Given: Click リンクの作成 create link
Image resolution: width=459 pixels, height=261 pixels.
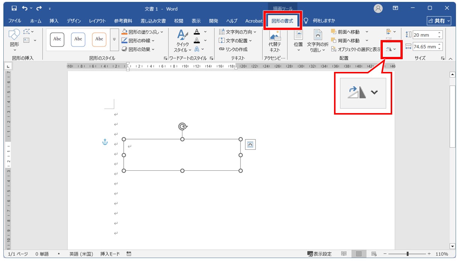Looking at the screenshot, I should tap(233, 49).
